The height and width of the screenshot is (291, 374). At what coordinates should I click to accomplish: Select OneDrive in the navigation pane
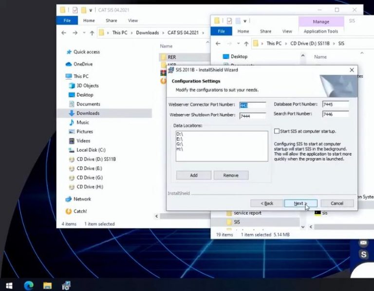click(83, 64)
